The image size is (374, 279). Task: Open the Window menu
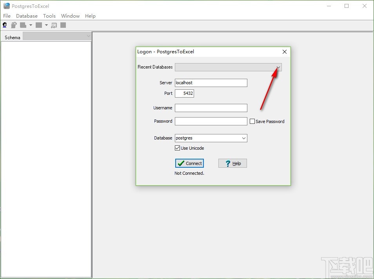pos(70,16)
